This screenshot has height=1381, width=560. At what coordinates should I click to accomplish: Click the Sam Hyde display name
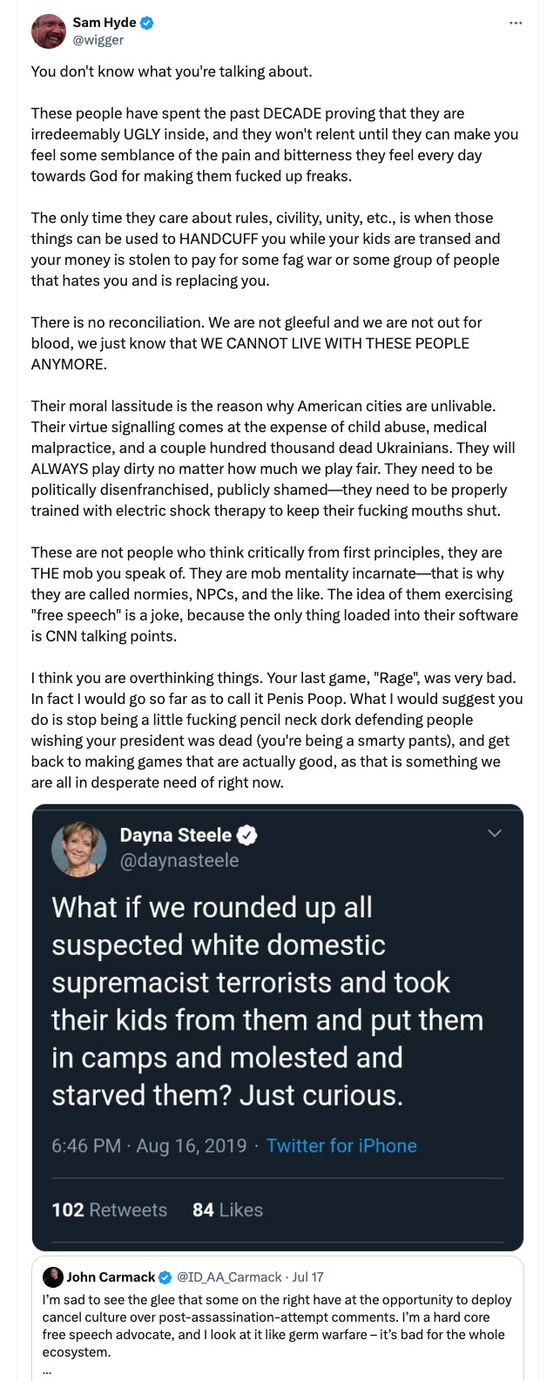105,23
